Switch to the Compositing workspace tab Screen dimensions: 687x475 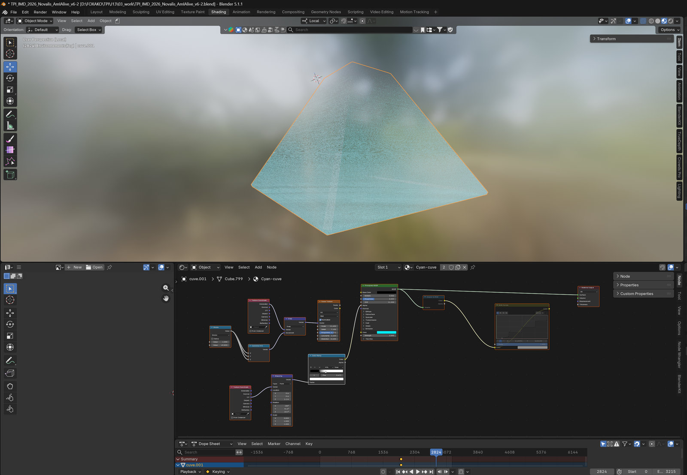tap(293, 12)
